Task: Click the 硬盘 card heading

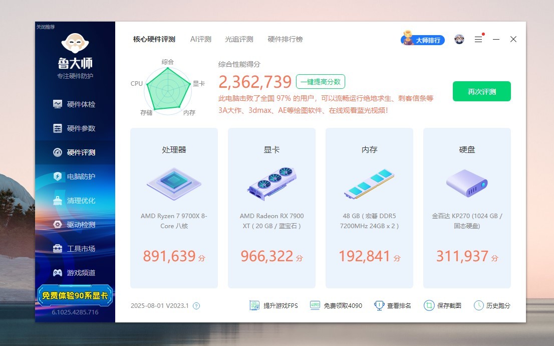Action: coord(467,149)
